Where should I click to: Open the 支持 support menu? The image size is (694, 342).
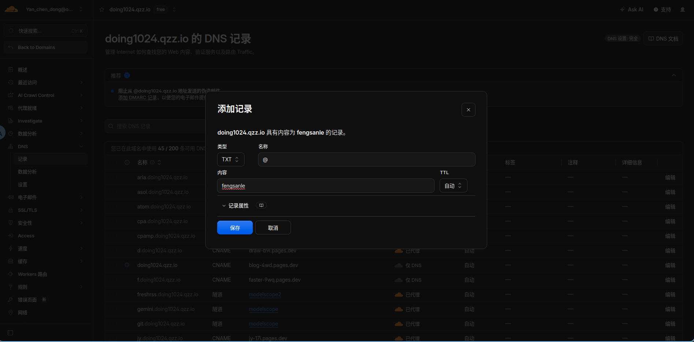663,10
